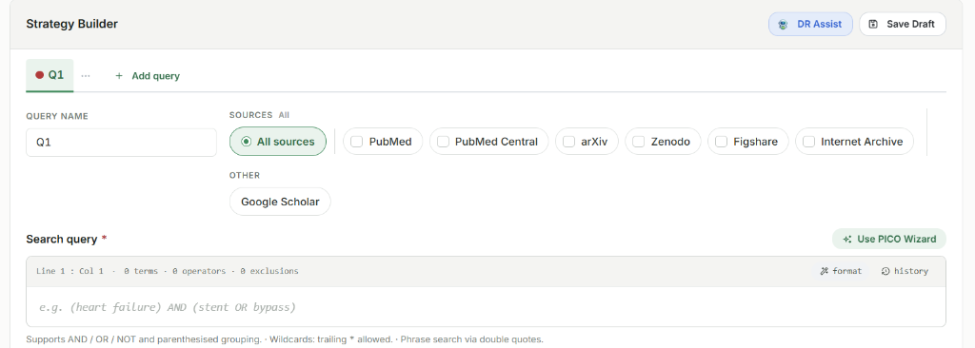Click the Save Draft button
The height and width of the screenshot is (348, 975).
903,24
